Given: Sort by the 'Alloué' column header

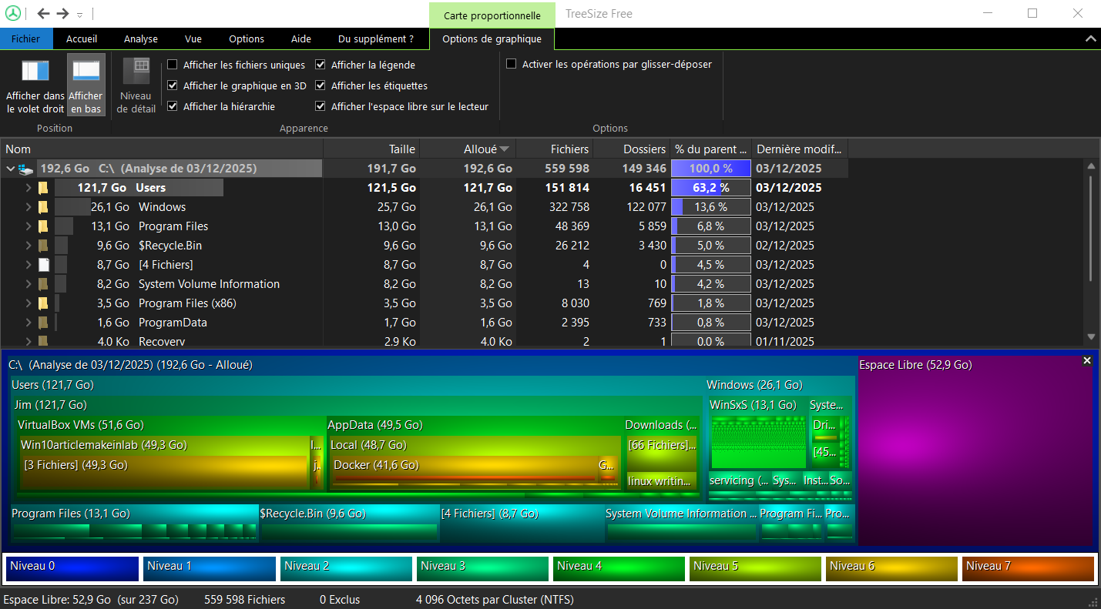Looking at the screenshot, I should 480,149.
